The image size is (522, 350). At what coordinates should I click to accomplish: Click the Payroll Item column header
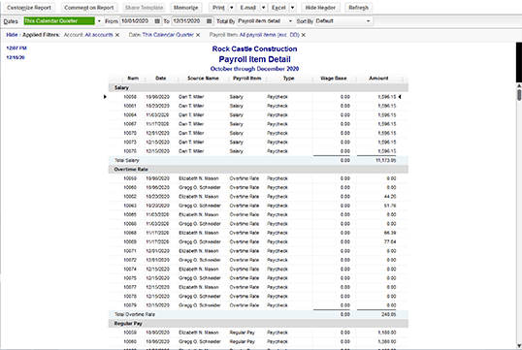coord(247,79)
